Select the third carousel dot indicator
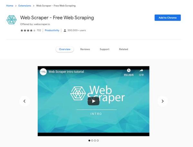 95,141
